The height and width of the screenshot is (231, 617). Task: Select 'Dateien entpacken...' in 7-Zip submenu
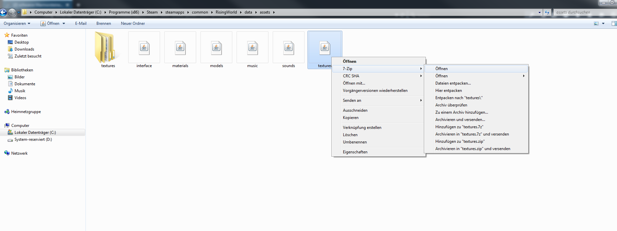[453, 83]
